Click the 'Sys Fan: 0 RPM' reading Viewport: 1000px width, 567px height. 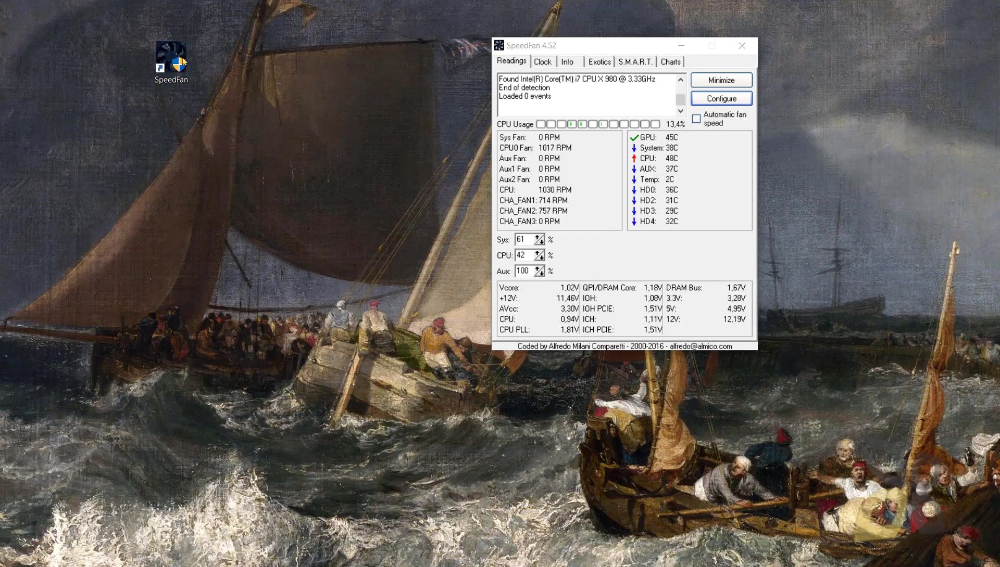tap(530, 138)
